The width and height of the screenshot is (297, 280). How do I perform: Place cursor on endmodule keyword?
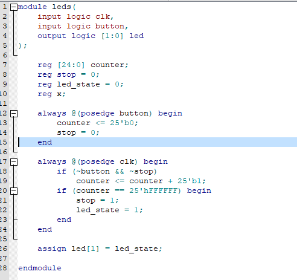point(40,268)
